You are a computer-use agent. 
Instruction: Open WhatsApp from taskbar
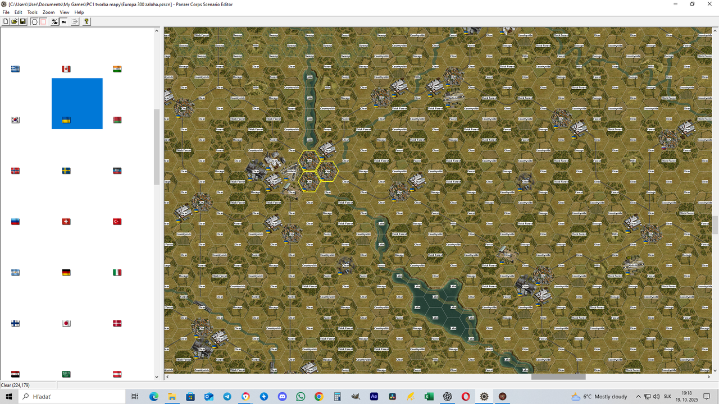[x=301, y=396]
